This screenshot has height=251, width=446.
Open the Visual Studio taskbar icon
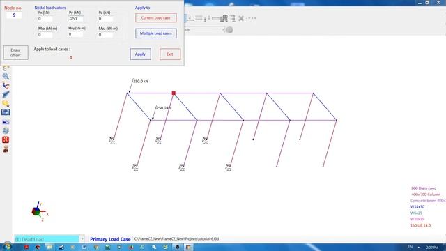pos(61,247)
